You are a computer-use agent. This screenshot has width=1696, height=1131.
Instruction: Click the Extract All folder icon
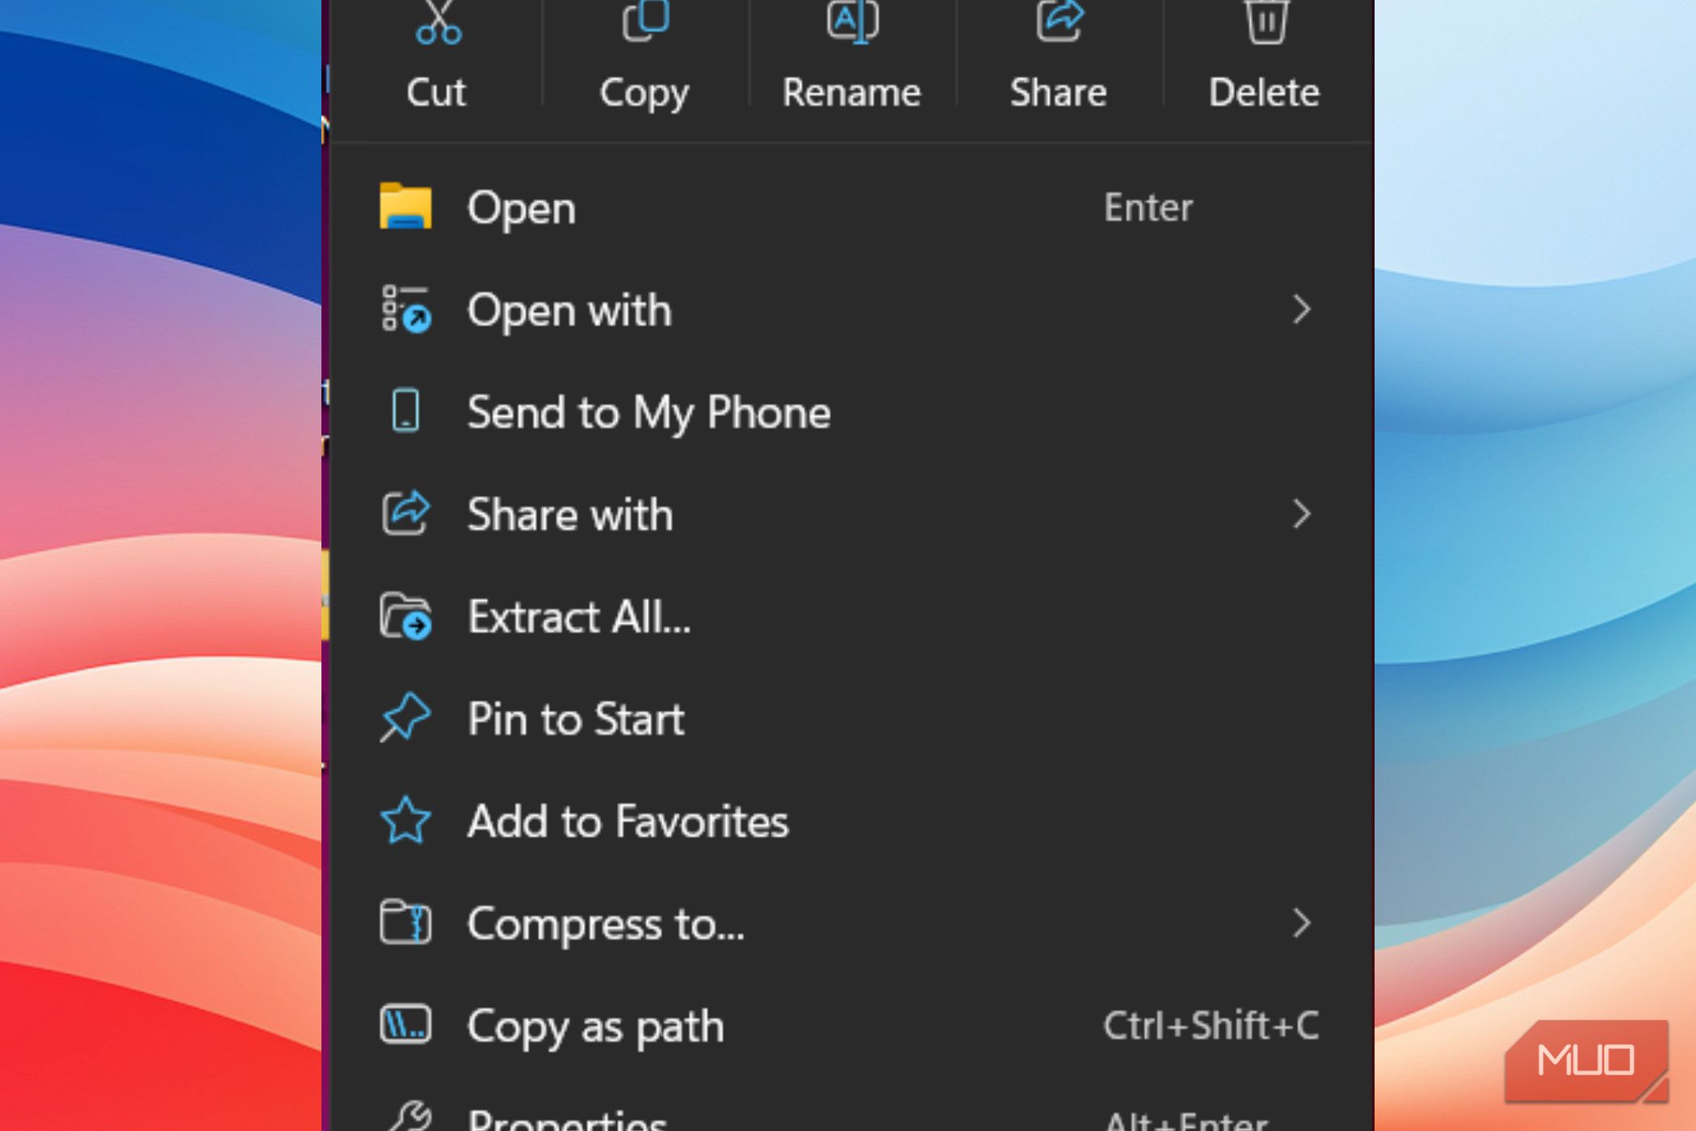tap(405, 616)
